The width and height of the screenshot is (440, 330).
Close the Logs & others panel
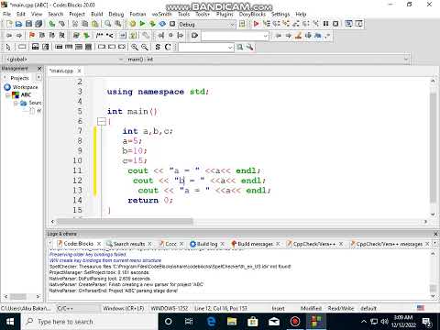(435, 234)
